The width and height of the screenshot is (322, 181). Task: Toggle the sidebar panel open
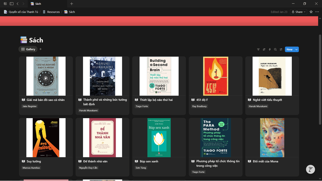(12, 4)
